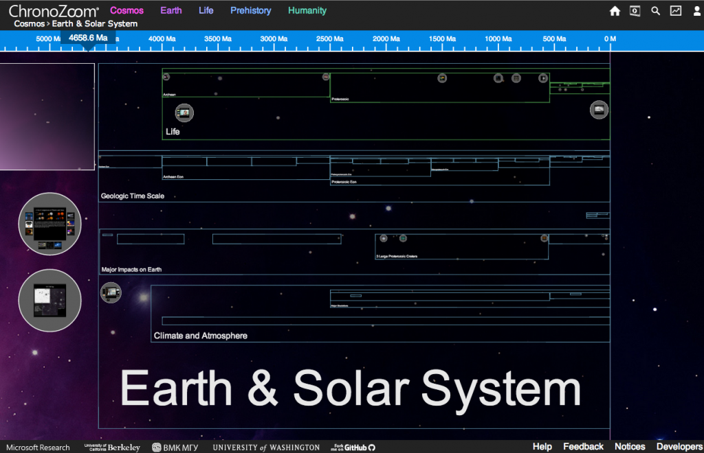Click the 4658.6 Ma time marker
Screen dimensions: 704x453
tap(88, 38)
